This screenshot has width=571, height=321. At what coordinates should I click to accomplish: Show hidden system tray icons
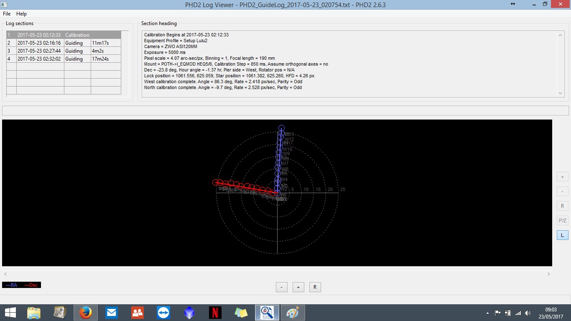[x=487, y=313]
